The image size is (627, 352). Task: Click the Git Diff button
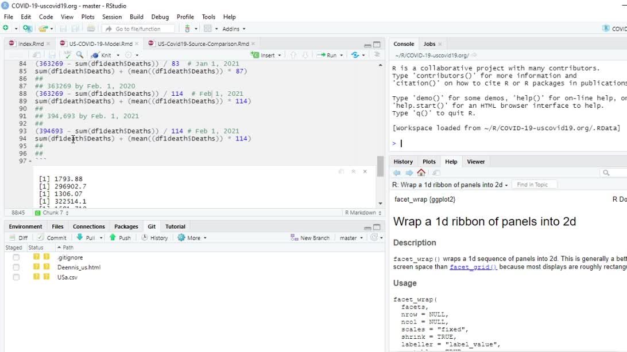pyautogui.click(x=19, y=237)
